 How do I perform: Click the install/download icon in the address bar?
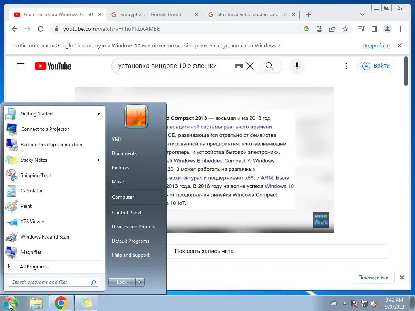point(319,29)
